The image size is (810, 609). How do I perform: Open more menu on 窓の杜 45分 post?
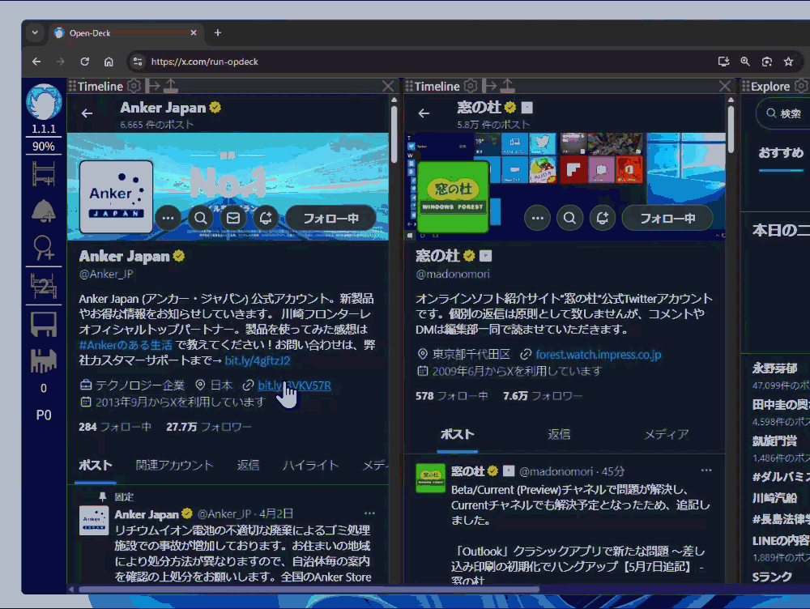(x=706, y=471)
